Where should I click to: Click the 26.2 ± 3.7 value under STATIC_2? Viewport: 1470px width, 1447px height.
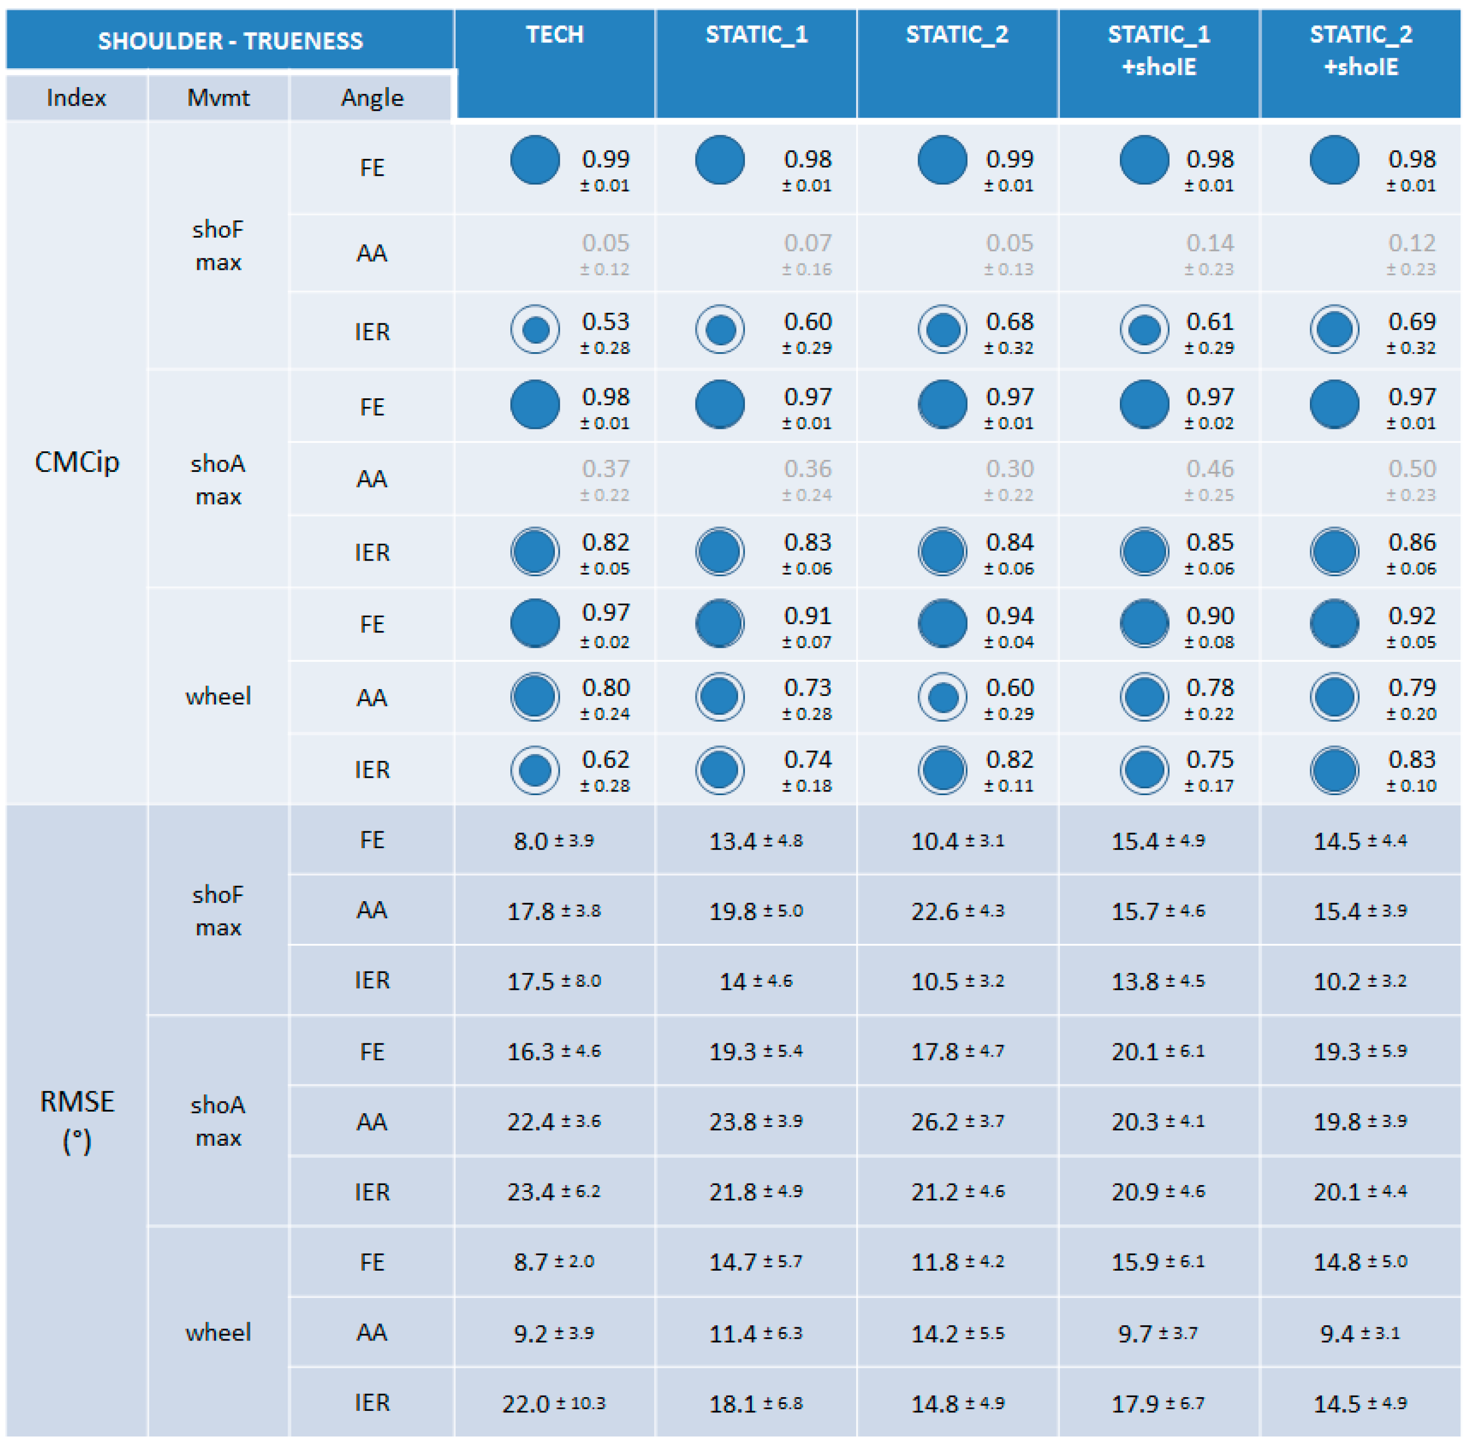957,1121
